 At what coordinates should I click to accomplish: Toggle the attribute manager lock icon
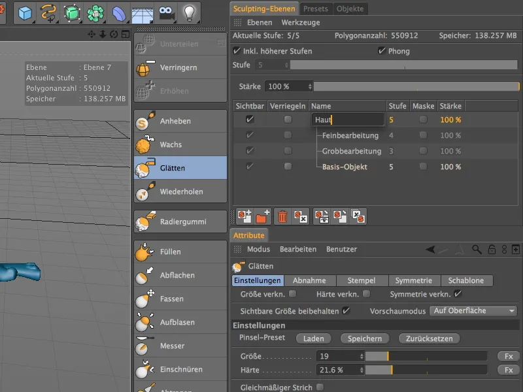[x=492, y=250]
